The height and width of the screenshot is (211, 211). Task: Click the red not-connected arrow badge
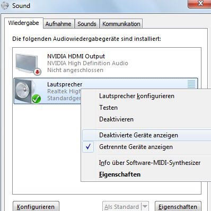click(x=38, y=72)
